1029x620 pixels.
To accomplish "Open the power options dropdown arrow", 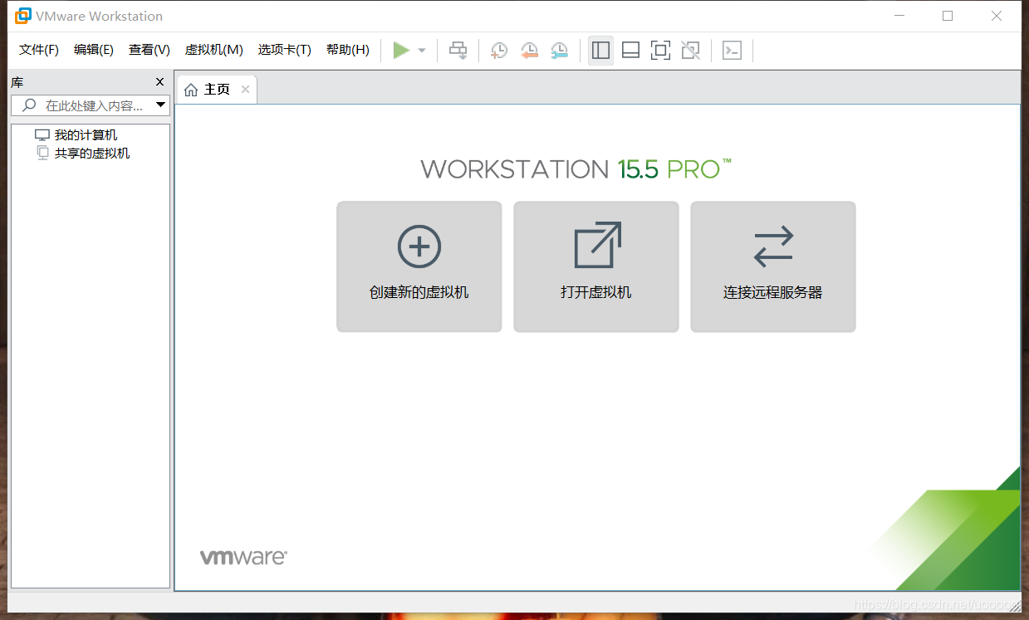I will [422, 51].
